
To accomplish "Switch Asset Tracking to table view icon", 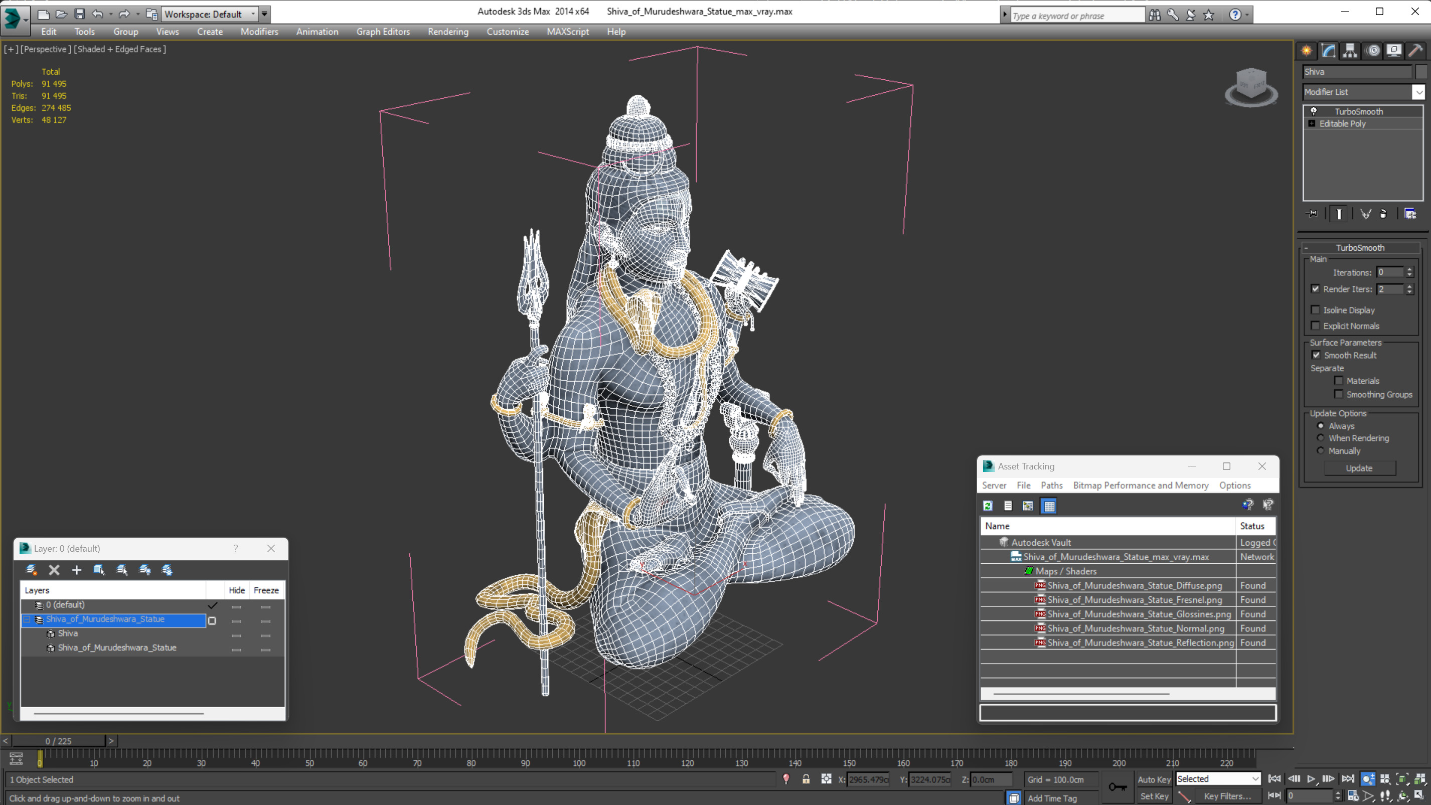I will click(x=1049, y=506).
